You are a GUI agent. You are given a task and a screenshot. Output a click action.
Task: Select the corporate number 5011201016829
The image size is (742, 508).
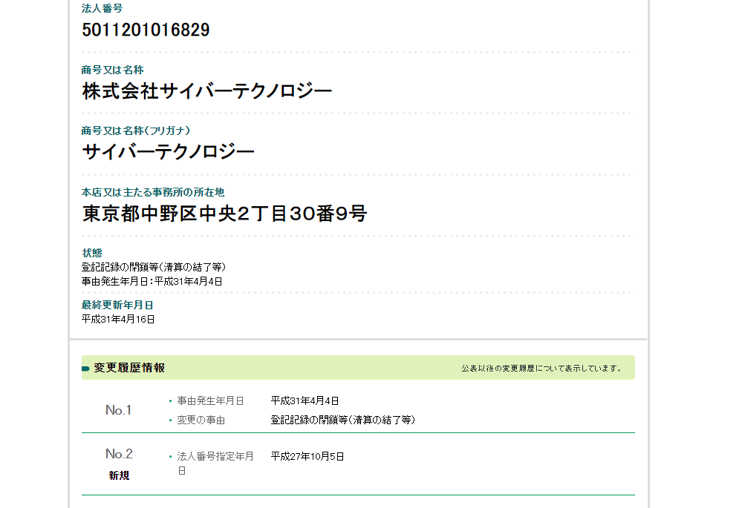pyautogui.click(x=146, y=30)
